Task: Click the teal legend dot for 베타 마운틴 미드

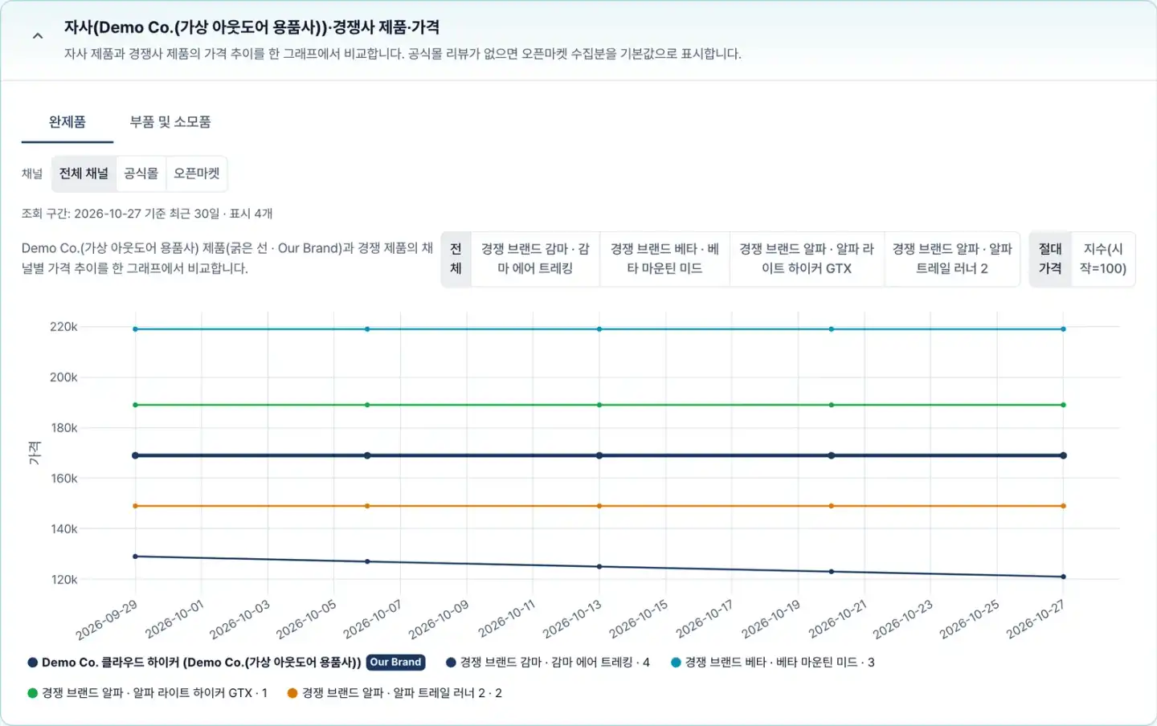Action: (x=676, y=663)
